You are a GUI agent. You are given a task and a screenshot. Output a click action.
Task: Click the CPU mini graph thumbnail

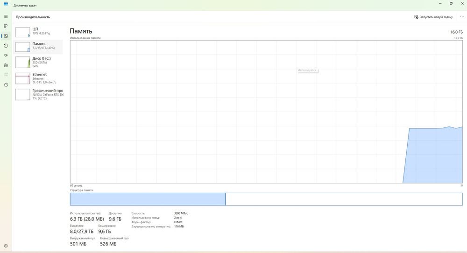22,32
